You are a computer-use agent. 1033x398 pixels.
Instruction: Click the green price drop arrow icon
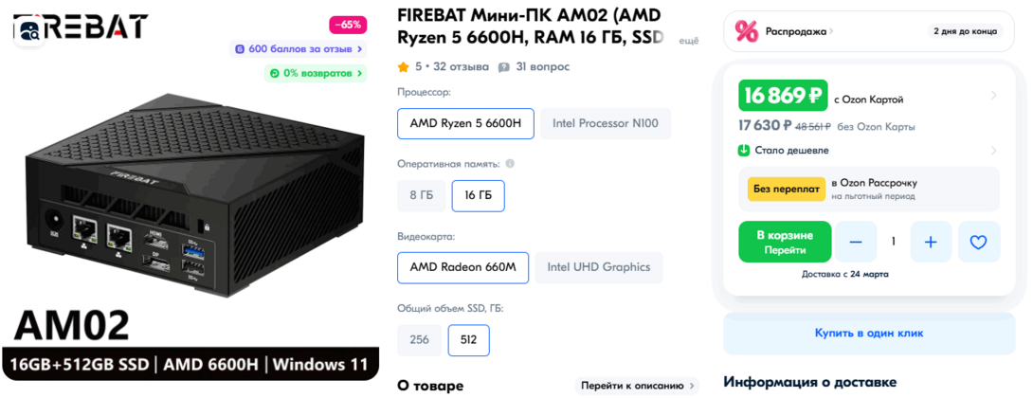tap(745, 150)
